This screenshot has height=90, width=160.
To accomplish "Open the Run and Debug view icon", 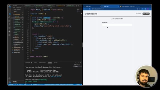I will click(9, 17).
